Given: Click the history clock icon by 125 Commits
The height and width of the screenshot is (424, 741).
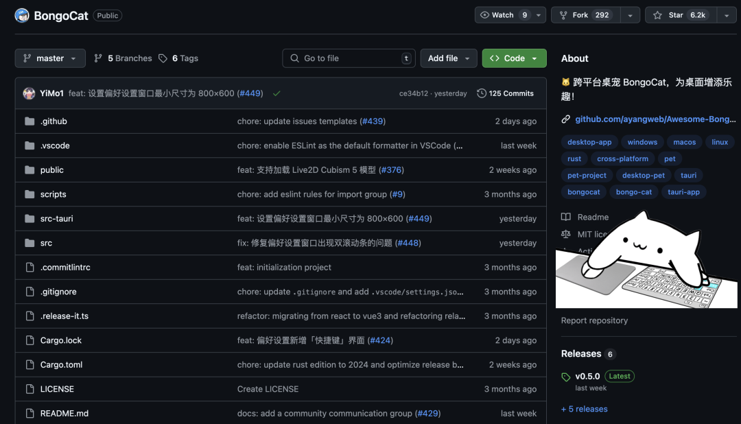Looking at the screenshot, I should tap(482, 93).
